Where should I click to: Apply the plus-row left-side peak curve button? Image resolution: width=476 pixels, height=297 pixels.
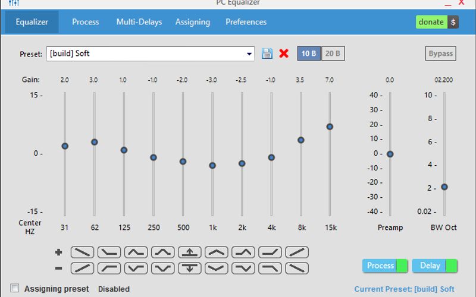pos(136,252)
